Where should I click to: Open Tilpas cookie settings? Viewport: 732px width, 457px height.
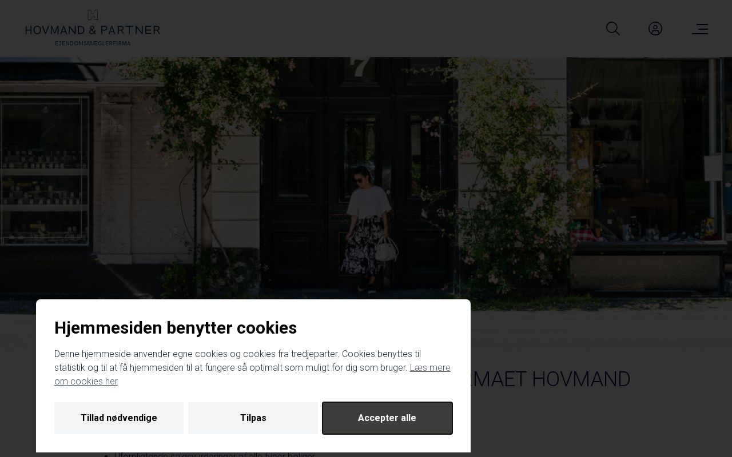pos(253,418)
